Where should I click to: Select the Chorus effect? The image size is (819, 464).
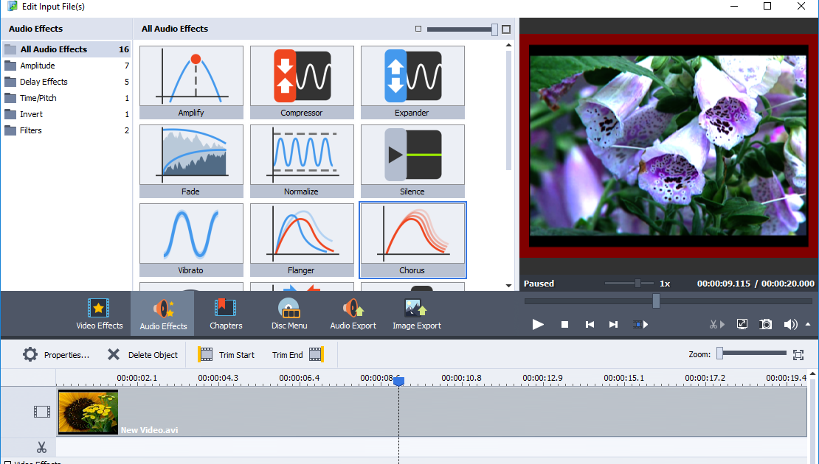(412, 240)
